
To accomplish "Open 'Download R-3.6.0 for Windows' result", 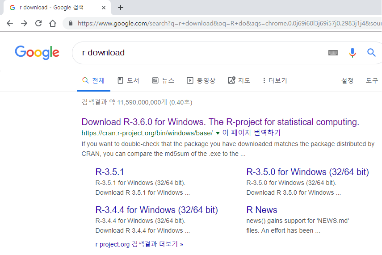I will click(x=220, y=122).
